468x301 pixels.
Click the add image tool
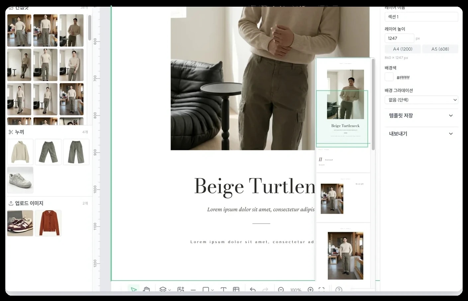pyautogui.click(x=181, y=290)
